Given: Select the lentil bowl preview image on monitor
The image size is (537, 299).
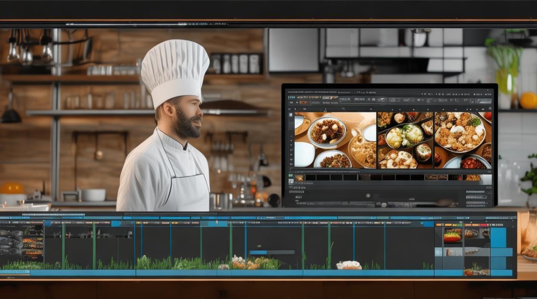Looking at the screenshot, I should [336, 140].
